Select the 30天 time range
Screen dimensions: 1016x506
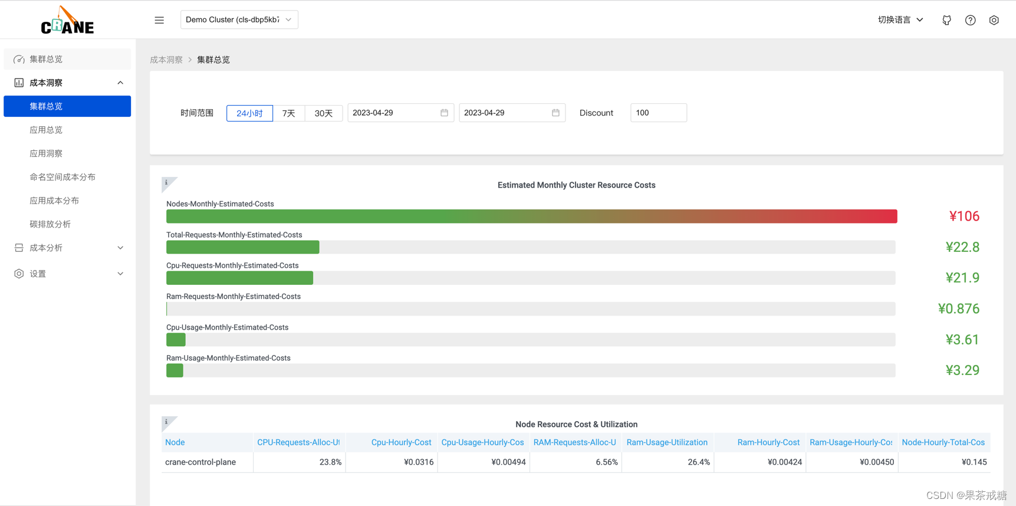[x=323, y=113]
